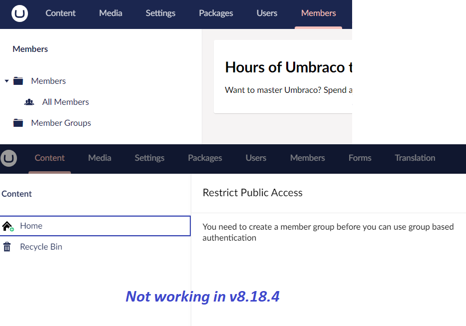This screenshot has height=326, width=466.
Task: Open the Users section in the top header
Action: pyautogui.click(x=267, y=13)
